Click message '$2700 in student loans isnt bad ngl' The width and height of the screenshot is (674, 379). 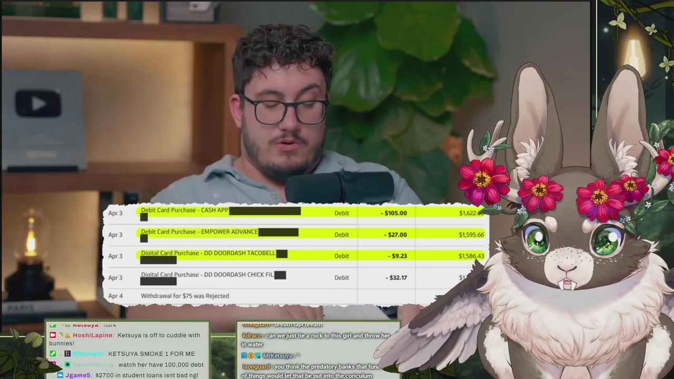coord(147,375)
